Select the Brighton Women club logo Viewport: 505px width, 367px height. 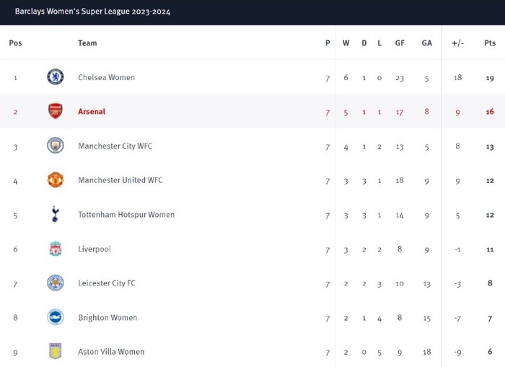[56, 317]
